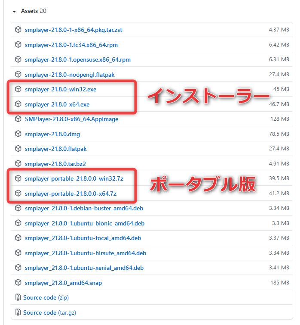The width and height of the screenshot is (300, 325).
Task: Download smplayer-21.8.0.flatpak
Action: 55,149
